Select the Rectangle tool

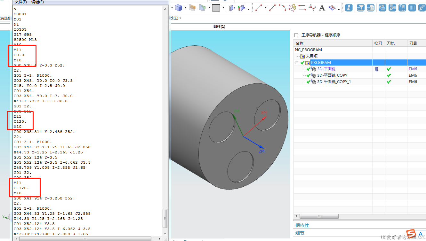(302, 7)
